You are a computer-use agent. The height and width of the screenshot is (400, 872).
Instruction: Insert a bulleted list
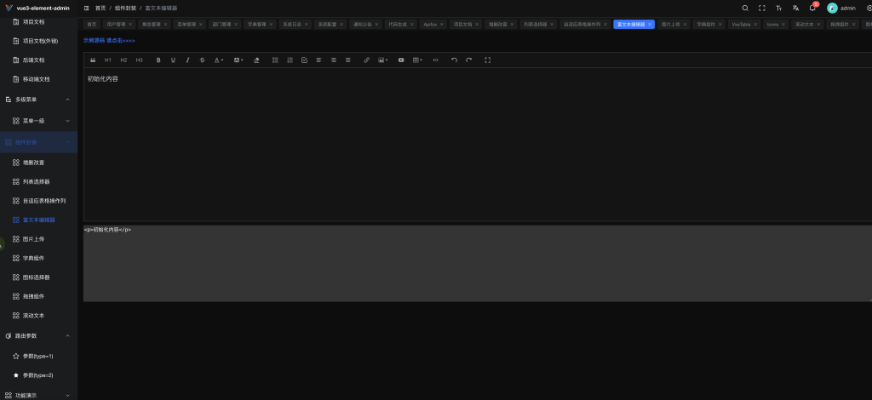tap(275, 60)
